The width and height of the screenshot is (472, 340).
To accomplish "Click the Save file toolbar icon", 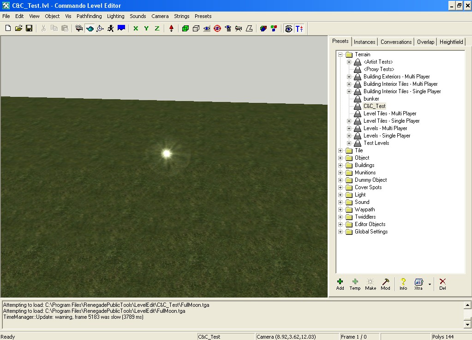I will [29, 29].
